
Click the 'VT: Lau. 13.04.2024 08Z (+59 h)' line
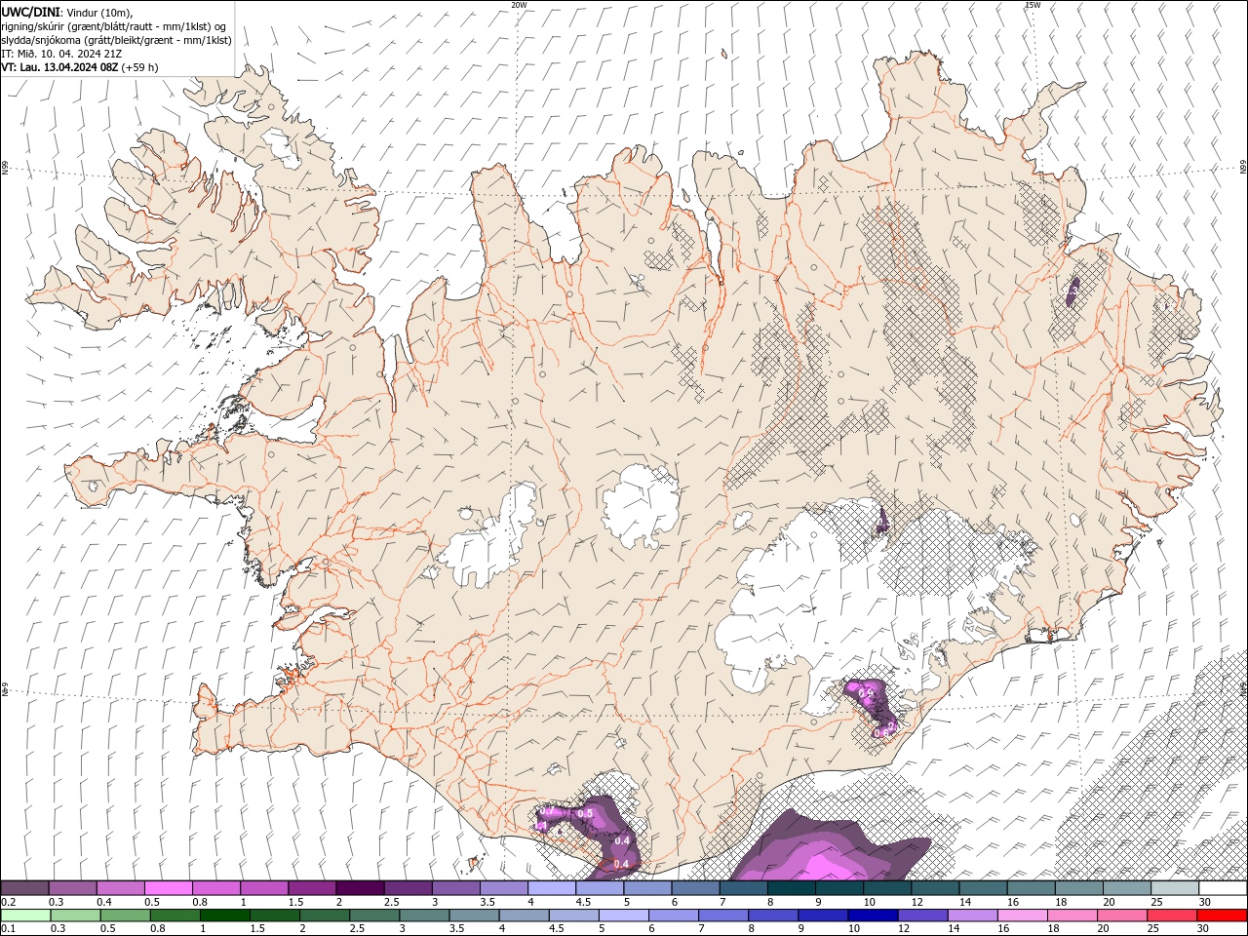coord(80,67)
